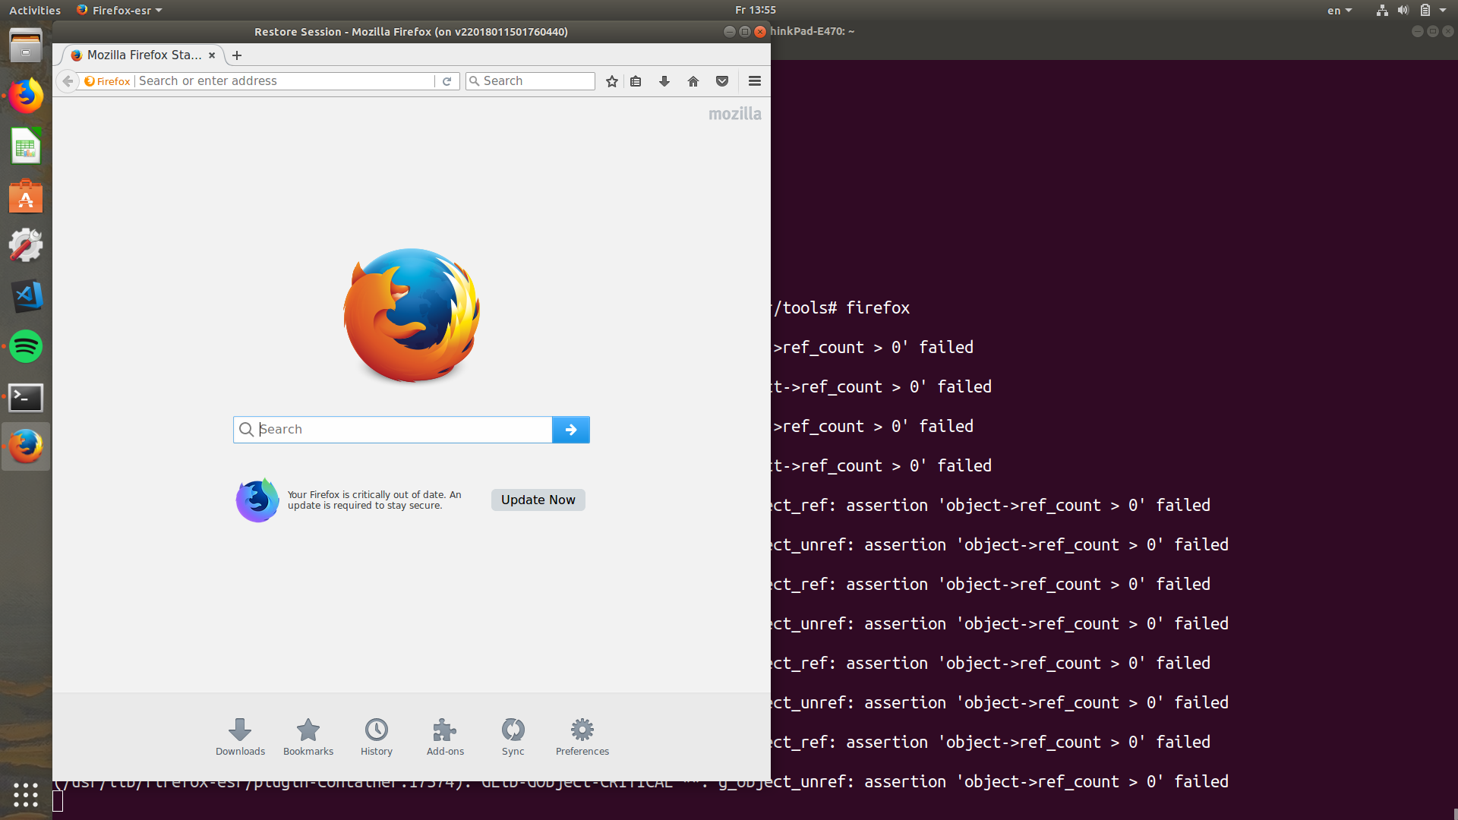1458x820 pixels.
Task: Click the reload page button
Action: [x=447, y=81]
